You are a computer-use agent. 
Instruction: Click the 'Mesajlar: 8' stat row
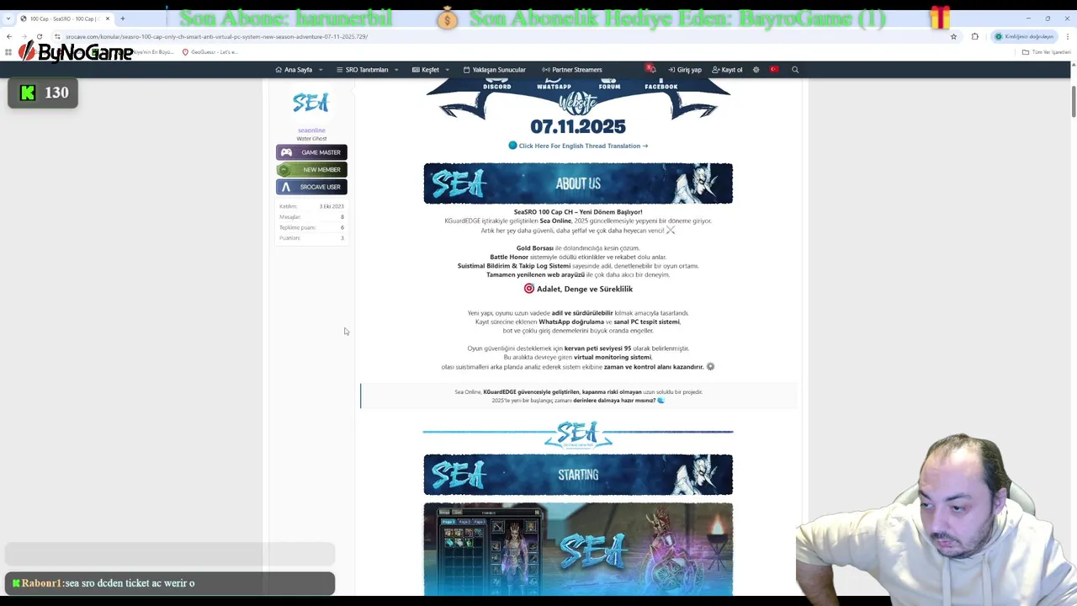click(311, 217)
